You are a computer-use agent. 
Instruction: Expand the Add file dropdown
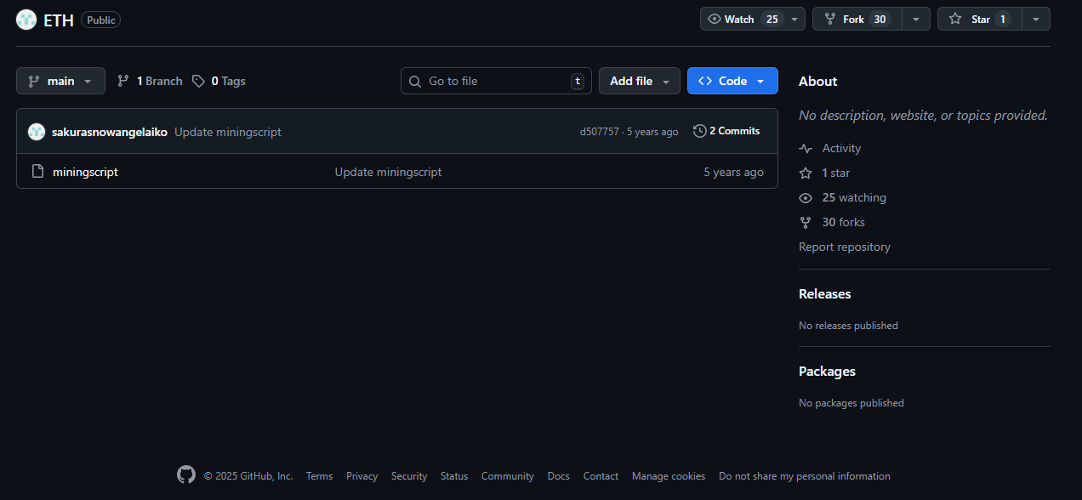click(640, 81)
